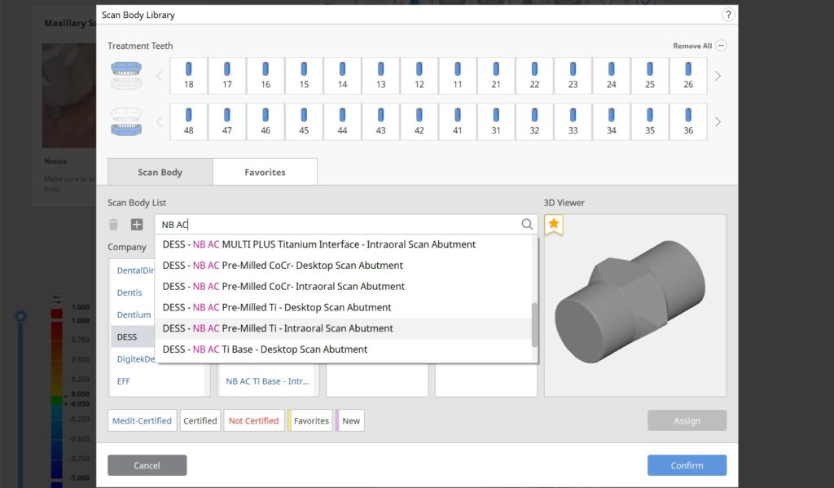Click the Remove All minus icon
Screen dimensions: 834x488
[x=721, y=46]
